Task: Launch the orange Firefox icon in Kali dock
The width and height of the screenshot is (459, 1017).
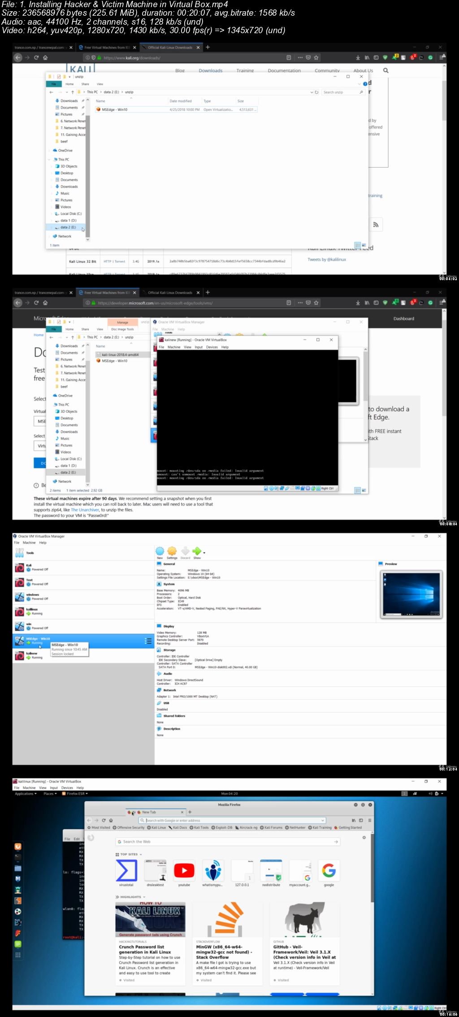Action: tap(18, 847)
